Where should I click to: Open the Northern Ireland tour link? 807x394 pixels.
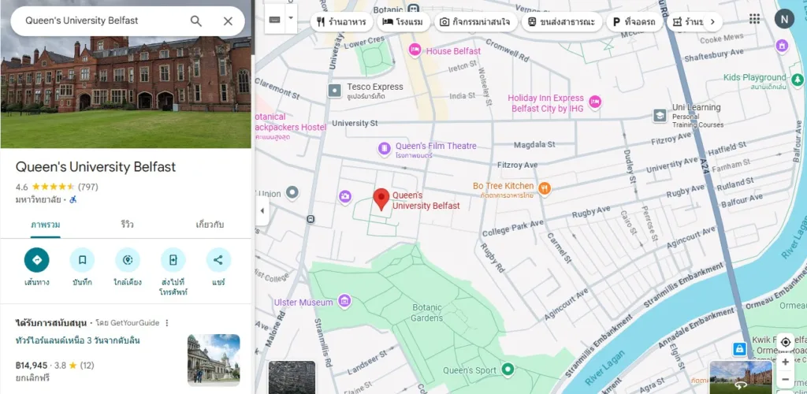click(x=78, y=340)
